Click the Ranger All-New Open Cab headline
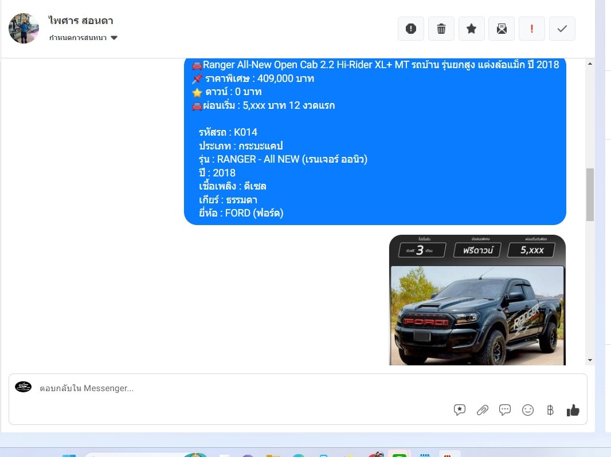 (x=375, y=65)
